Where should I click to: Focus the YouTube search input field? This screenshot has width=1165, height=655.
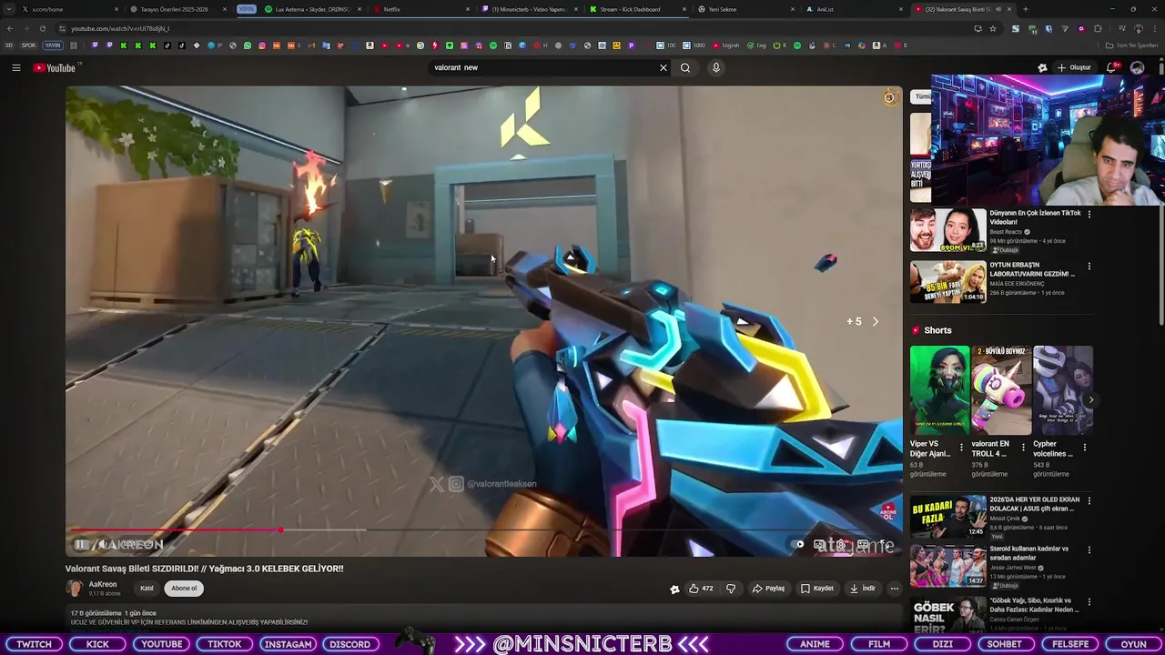(543, 67)
